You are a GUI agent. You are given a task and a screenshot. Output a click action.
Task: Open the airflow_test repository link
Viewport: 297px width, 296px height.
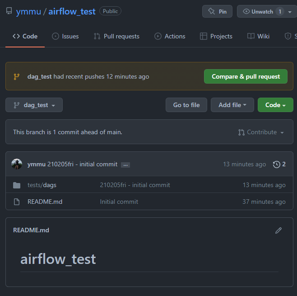pos(72,12)
